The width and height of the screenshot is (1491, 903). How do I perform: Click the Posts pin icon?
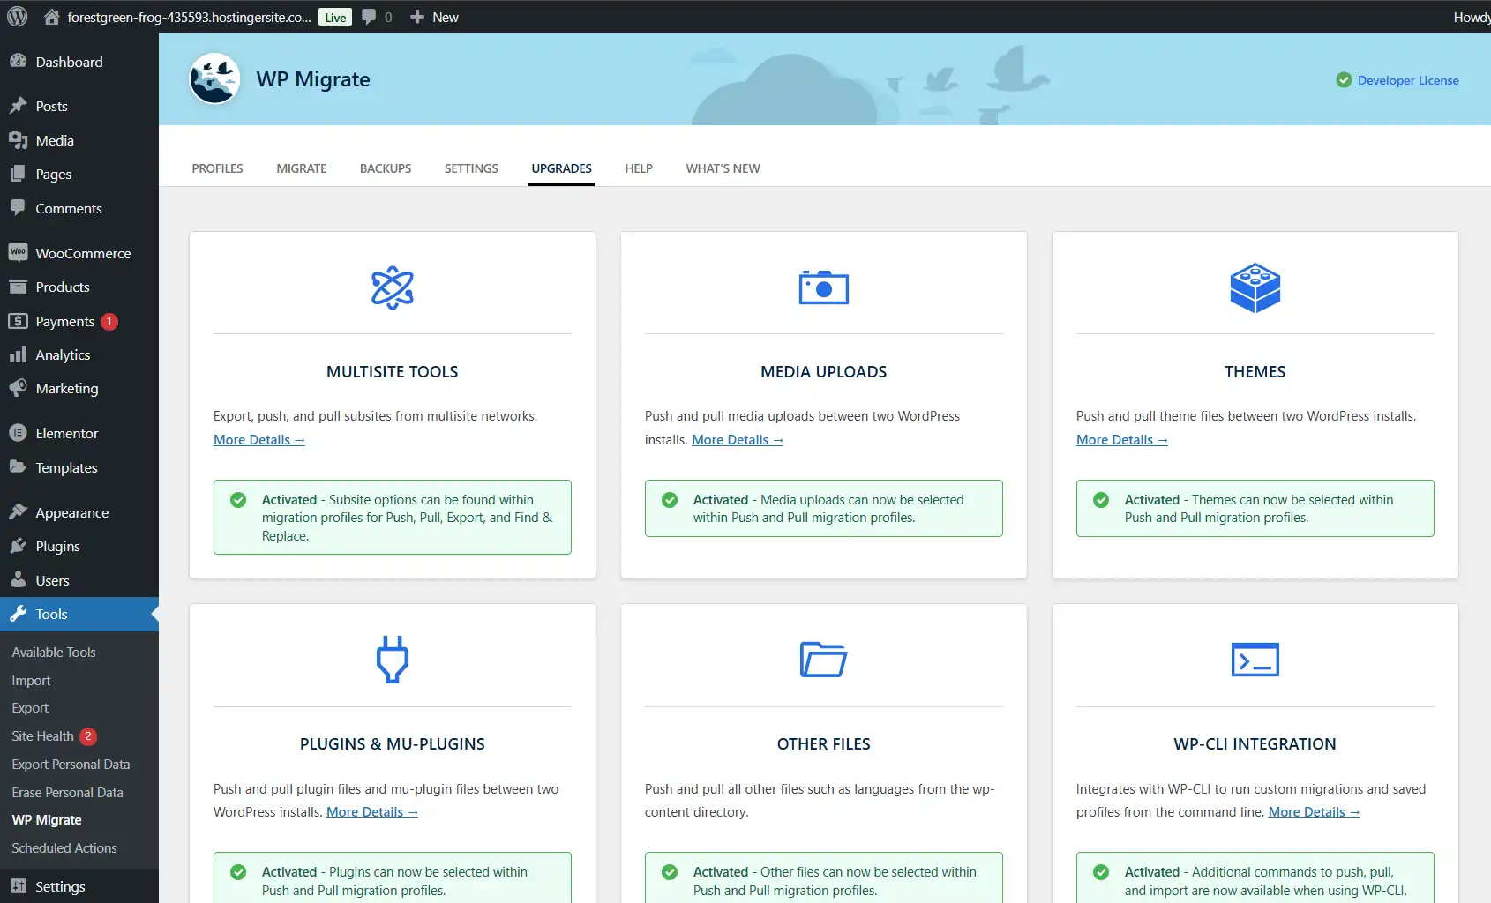click(18, 106)
